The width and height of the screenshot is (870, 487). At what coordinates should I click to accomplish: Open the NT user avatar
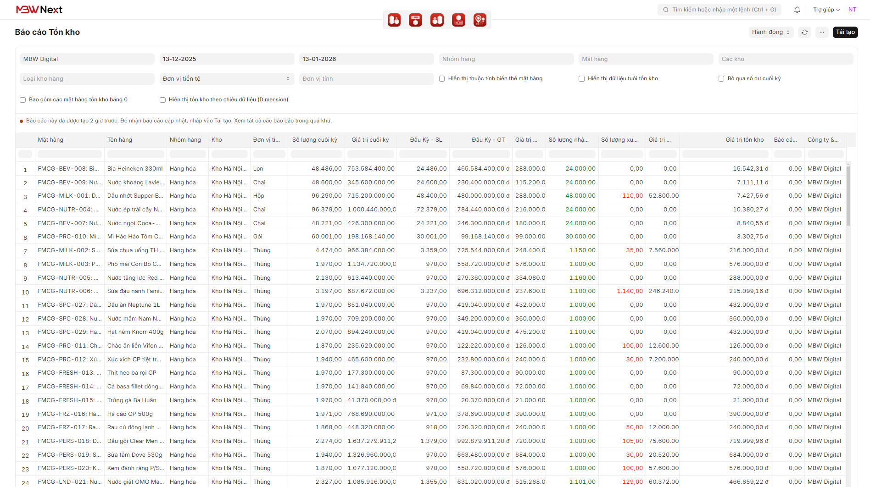[x=852, y=10]
